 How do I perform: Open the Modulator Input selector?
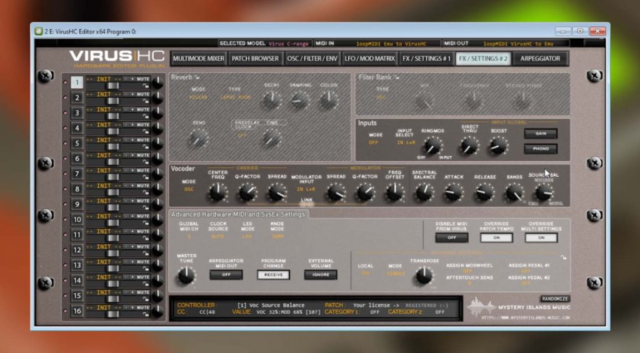pyautogui.click(x=306, y=189)
